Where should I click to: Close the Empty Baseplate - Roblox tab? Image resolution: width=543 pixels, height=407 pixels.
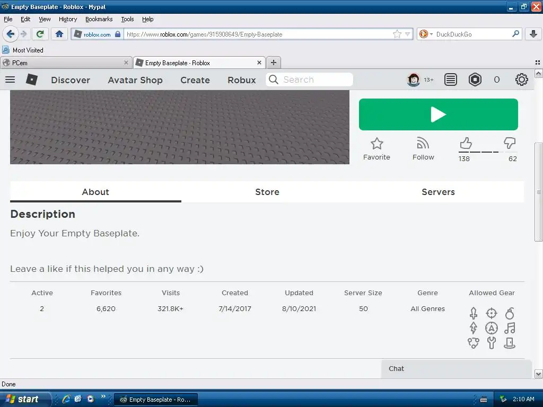point(259,63)
